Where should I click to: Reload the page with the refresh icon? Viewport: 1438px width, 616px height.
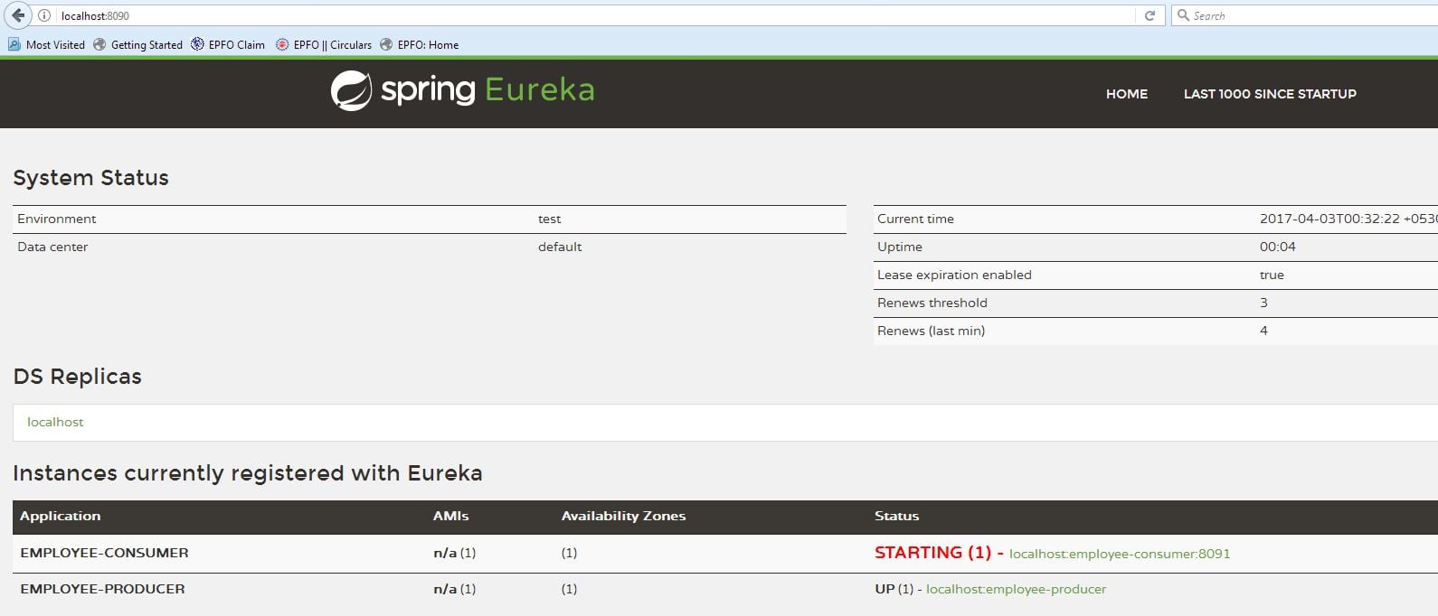tap(1149, 15)
